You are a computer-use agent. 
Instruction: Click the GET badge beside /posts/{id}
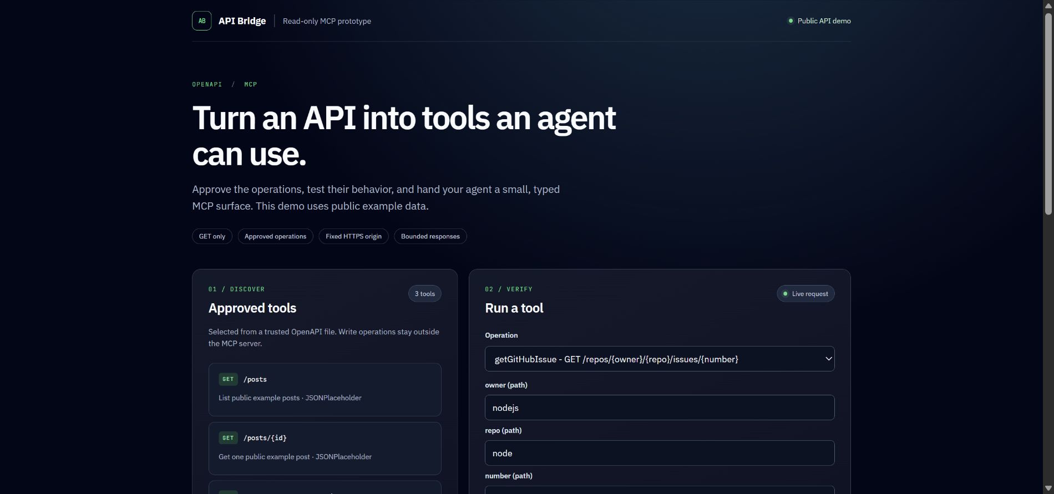click(228, 438)
